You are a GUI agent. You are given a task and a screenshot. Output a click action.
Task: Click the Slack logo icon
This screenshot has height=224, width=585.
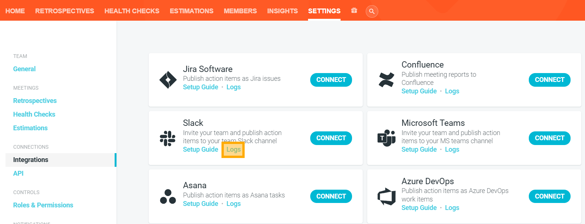[x=168, y=138]
